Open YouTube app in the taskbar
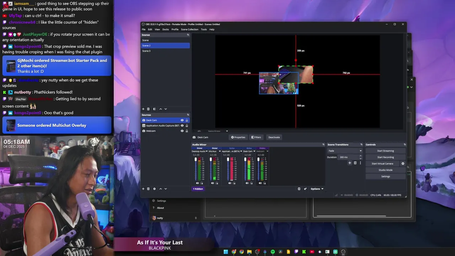Viewport: 455px width, 256px height. pyautogui.click(x=312, y=252)
